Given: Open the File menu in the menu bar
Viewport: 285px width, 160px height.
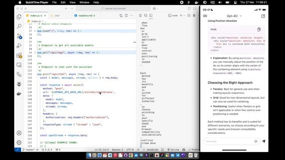Looking at the screenshot, I should click(54, 2).
